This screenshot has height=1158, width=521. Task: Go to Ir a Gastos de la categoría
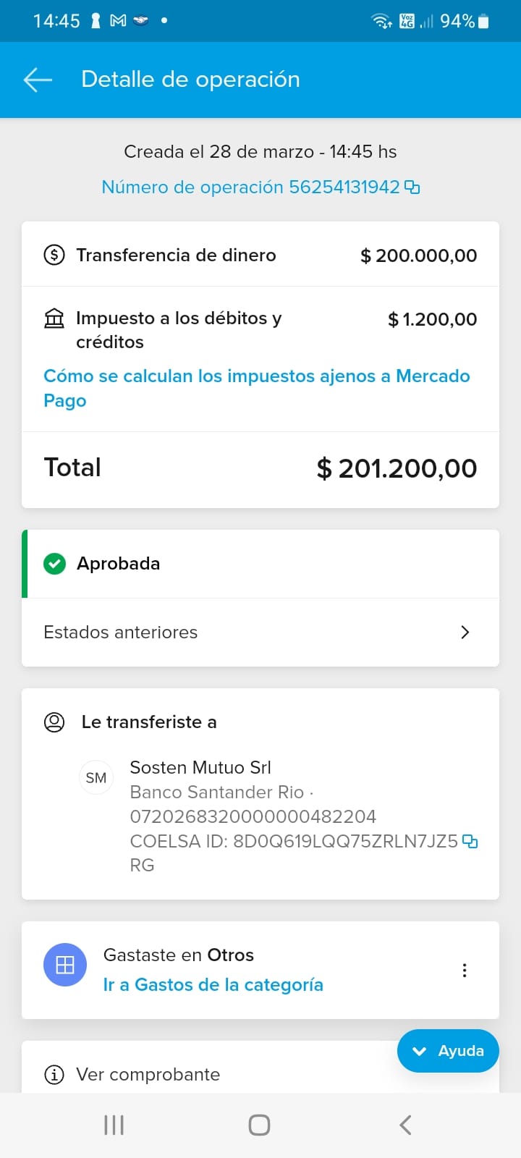pos(213,985)
